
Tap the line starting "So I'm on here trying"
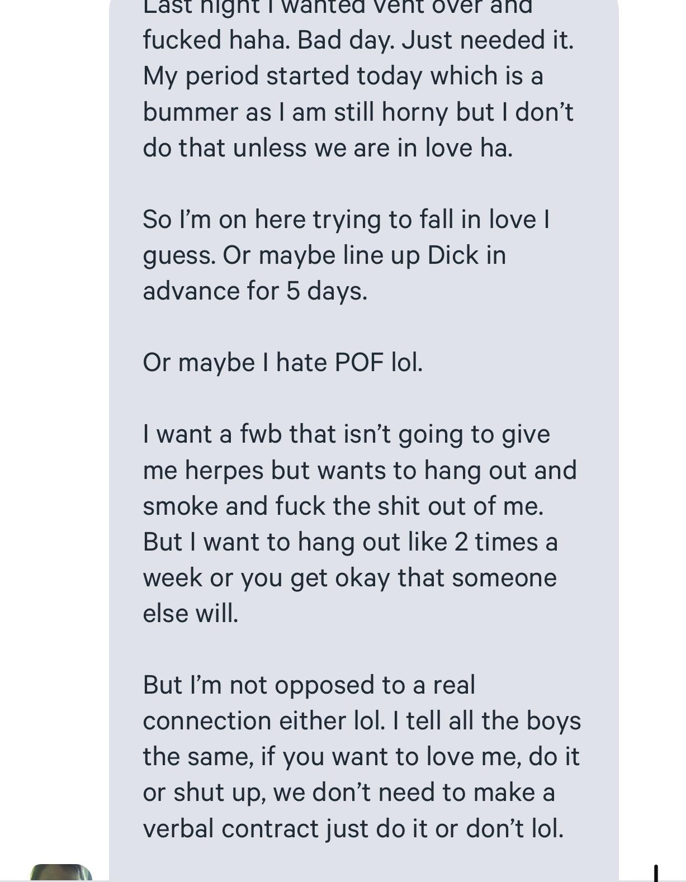click(346, 219)
